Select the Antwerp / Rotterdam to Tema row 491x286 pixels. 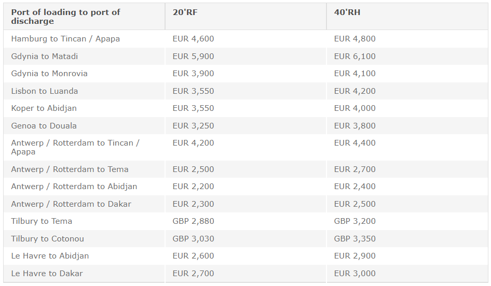tap(245, 169)
